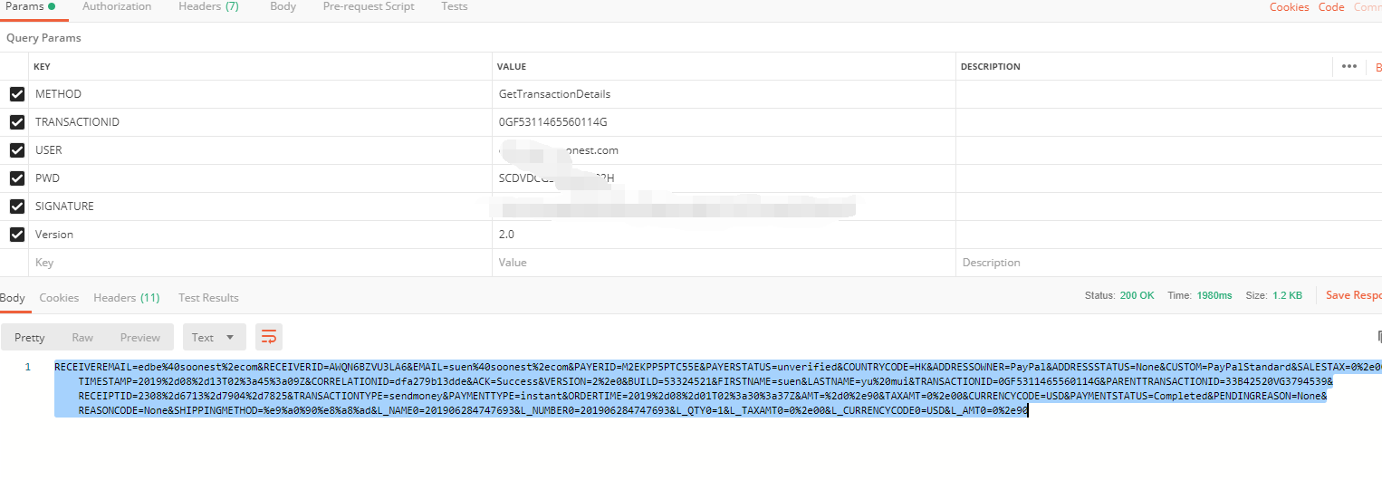1382x480 pixels.
Task: Click the Version value 2.0 cell
Action: pyautogui.click(x=725, y=235)
